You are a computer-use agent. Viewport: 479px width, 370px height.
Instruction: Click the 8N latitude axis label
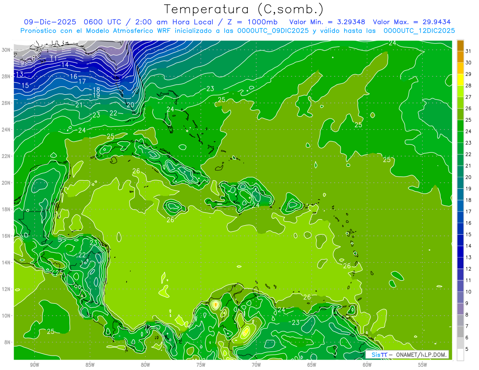click(8, 342)
